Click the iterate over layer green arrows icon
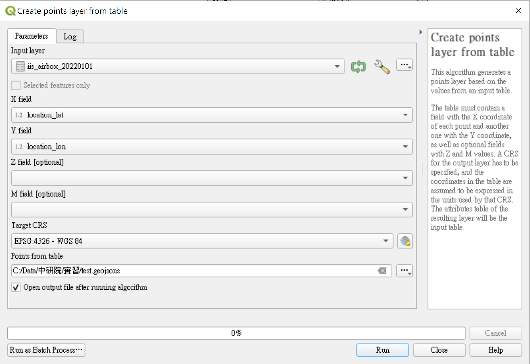530x364 pixels. (358, 67)
